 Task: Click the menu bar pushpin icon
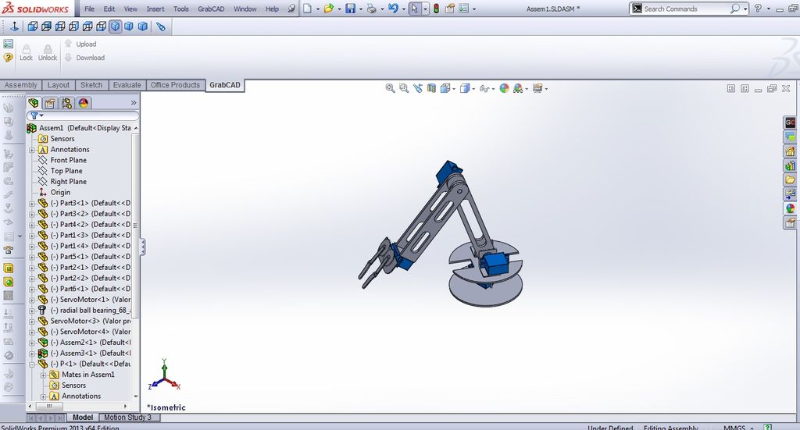(x=291, y=9)
